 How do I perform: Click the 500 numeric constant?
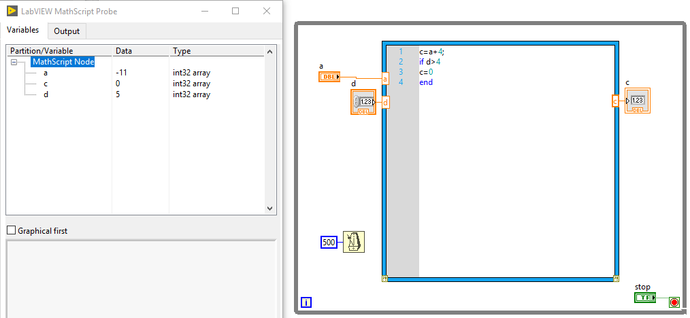pyautogui.click(x=329, y=242)
